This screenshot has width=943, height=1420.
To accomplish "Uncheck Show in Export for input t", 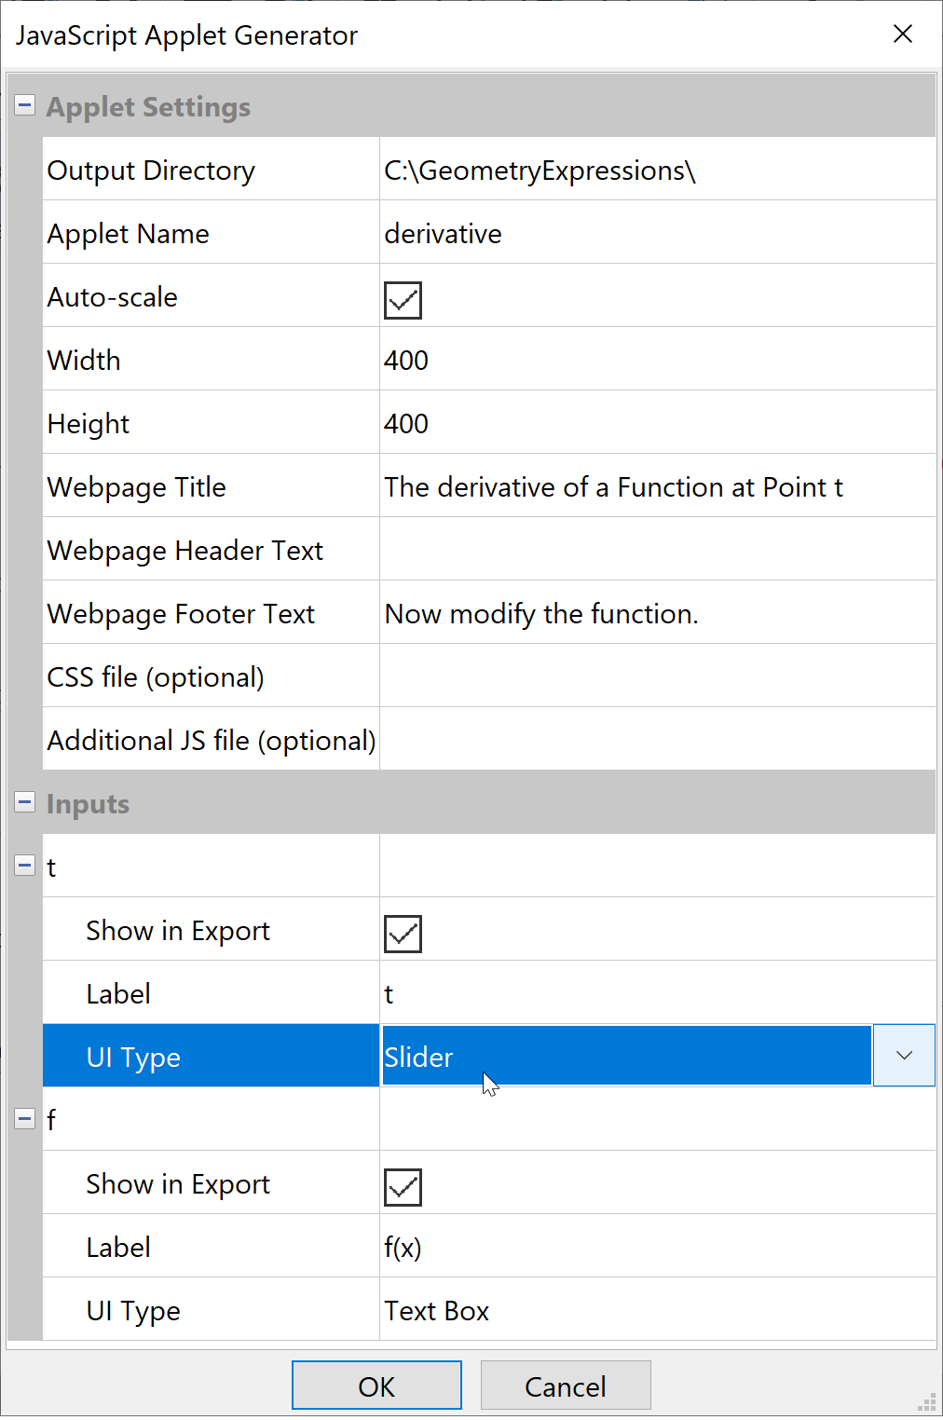I will pyautogui.click(x=402, y=933).
